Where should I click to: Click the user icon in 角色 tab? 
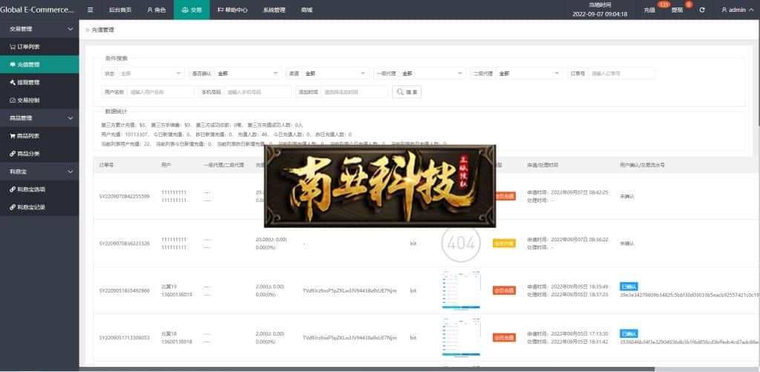(150, 10)
